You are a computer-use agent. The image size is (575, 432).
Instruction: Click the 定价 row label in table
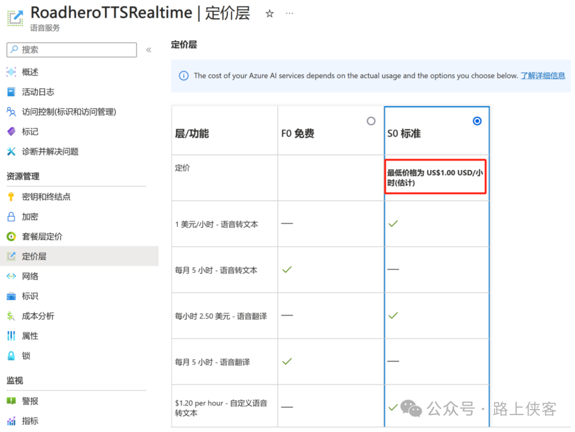[x=182, y=168]
